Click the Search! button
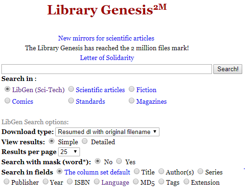Image resolution: width=245 pixels, height=194 pixels. coord(228,69)
